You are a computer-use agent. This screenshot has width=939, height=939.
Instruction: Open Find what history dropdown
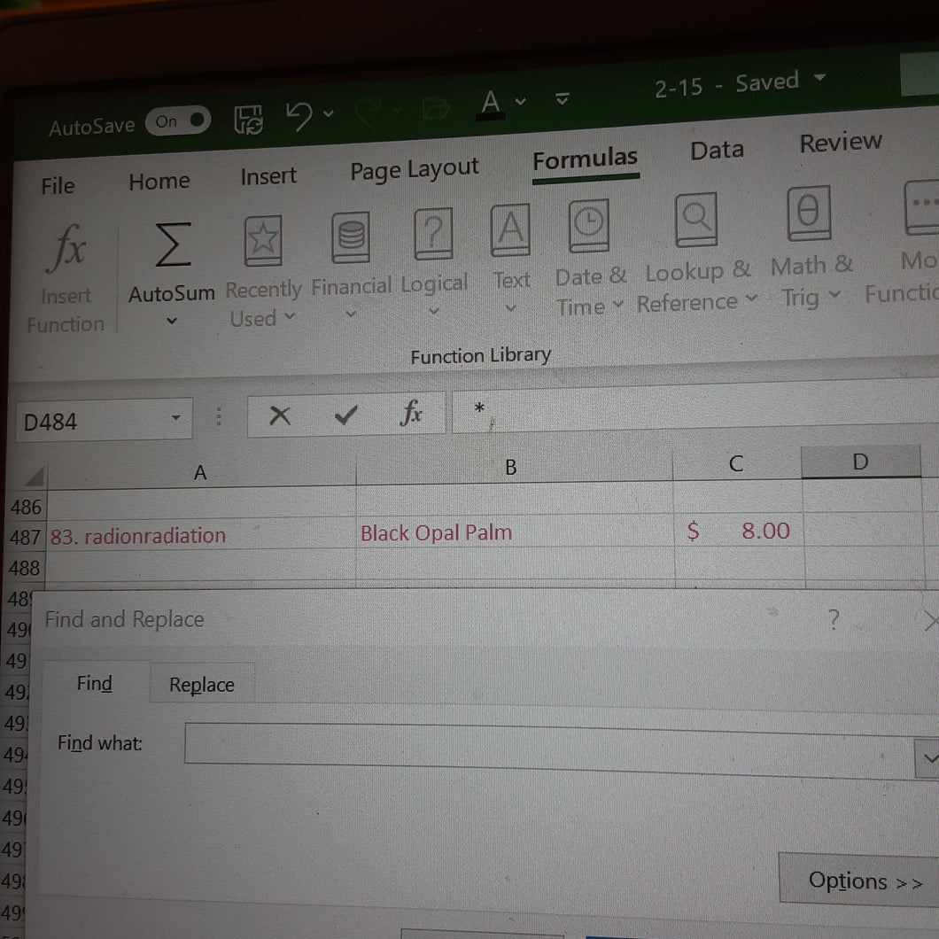pyautogui.click(x=929, y=759)
